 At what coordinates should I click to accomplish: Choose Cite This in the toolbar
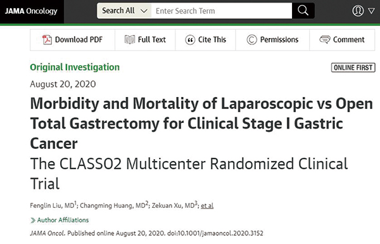pos(205,40)
